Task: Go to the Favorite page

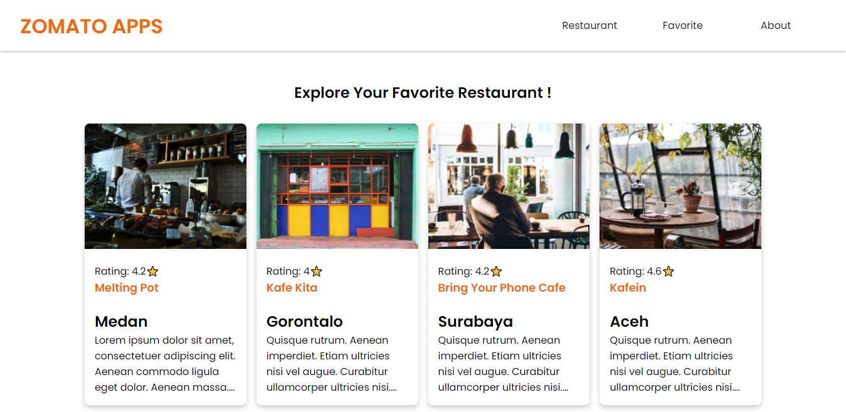Action: click(x=682, y=26)
